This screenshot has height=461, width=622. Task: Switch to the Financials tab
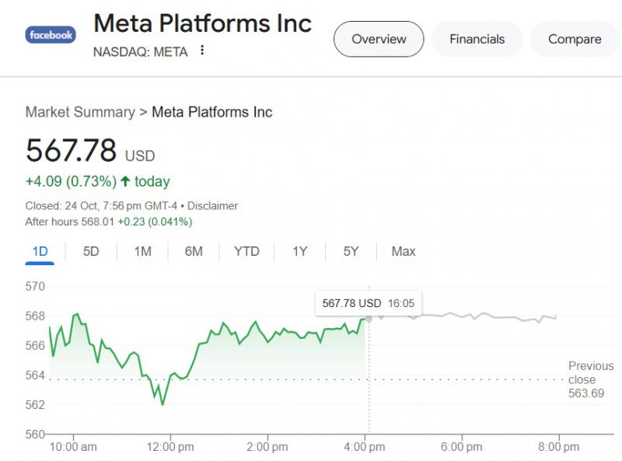pos(477,39)
